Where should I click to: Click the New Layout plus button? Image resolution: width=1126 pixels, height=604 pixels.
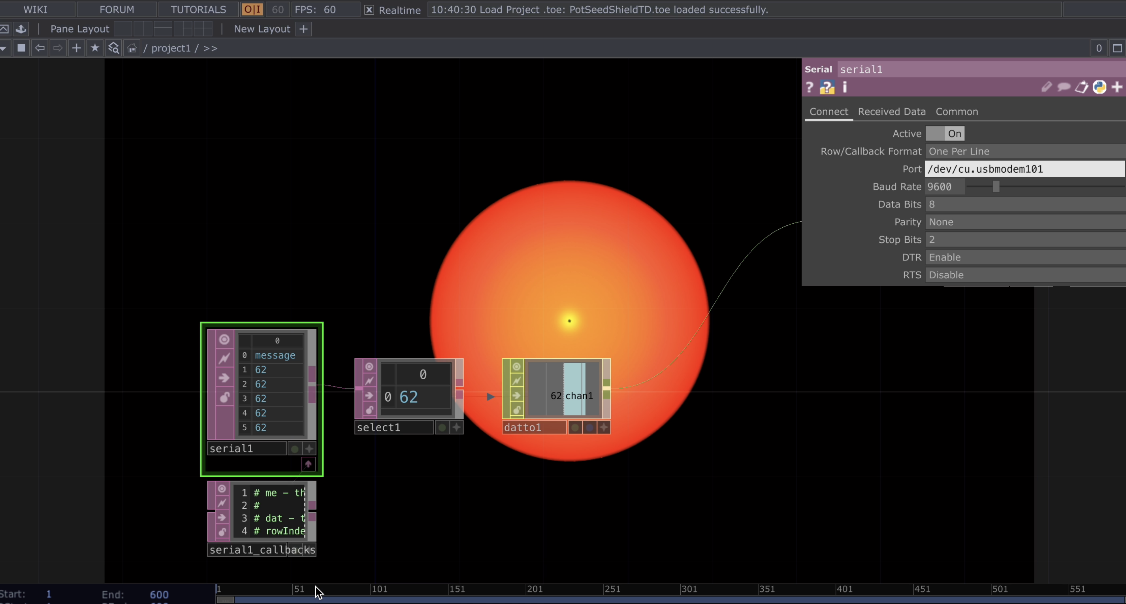[303, 29]
